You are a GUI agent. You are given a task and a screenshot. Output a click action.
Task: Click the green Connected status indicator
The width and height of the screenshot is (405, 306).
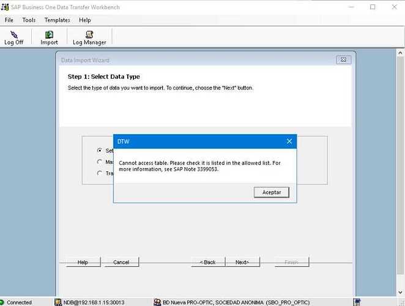click(x=4, y=302)
